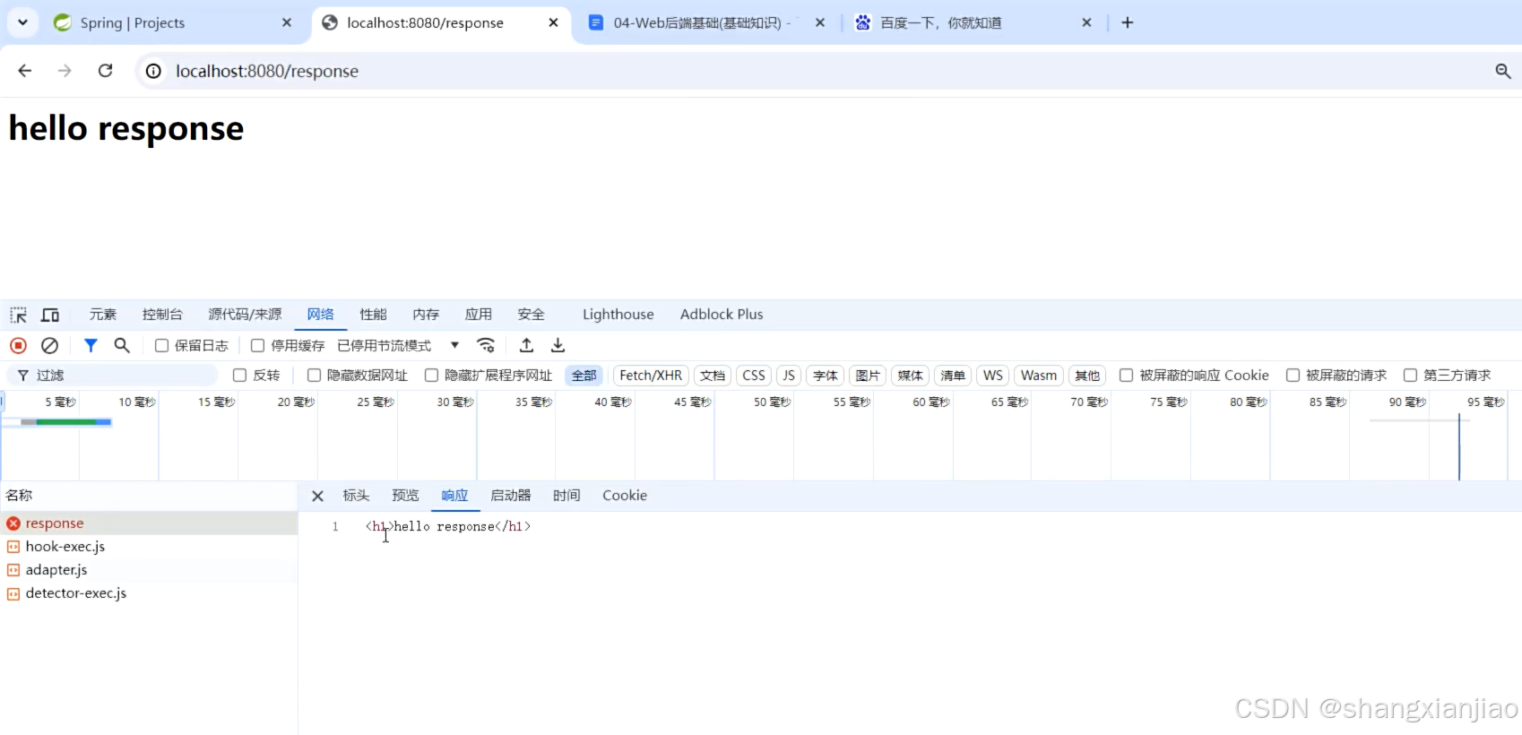The height and width of the screenshot is (735, 1522).
Task: Open the 性能 panel
Action: pyautogui.click(x=373, y=315)
